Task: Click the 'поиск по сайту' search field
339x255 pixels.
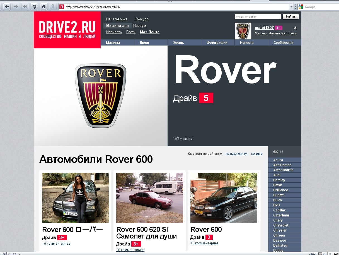Action: point(258,17)
